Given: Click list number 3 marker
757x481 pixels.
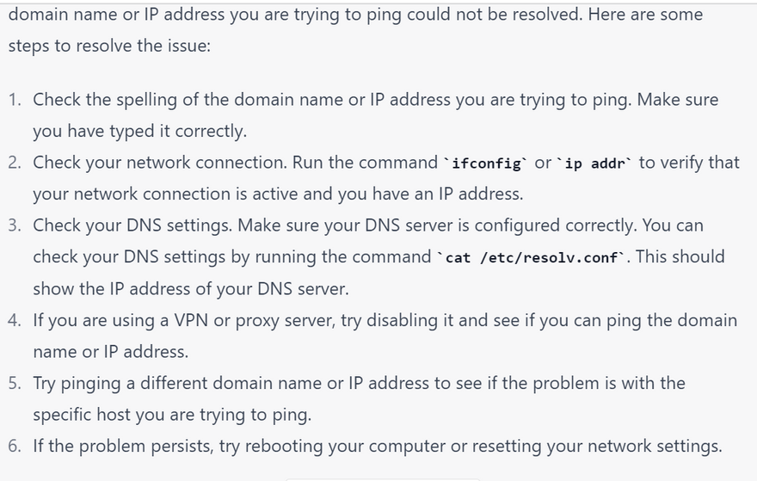Looking at the screenshot, I should 14,225.
